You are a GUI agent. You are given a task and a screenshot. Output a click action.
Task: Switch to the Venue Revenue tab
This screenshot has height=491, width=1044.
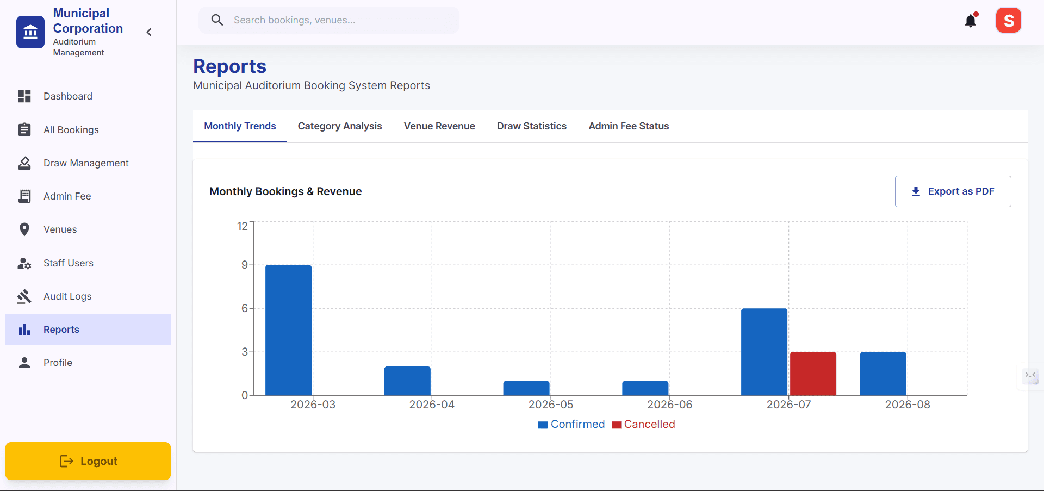439,126
